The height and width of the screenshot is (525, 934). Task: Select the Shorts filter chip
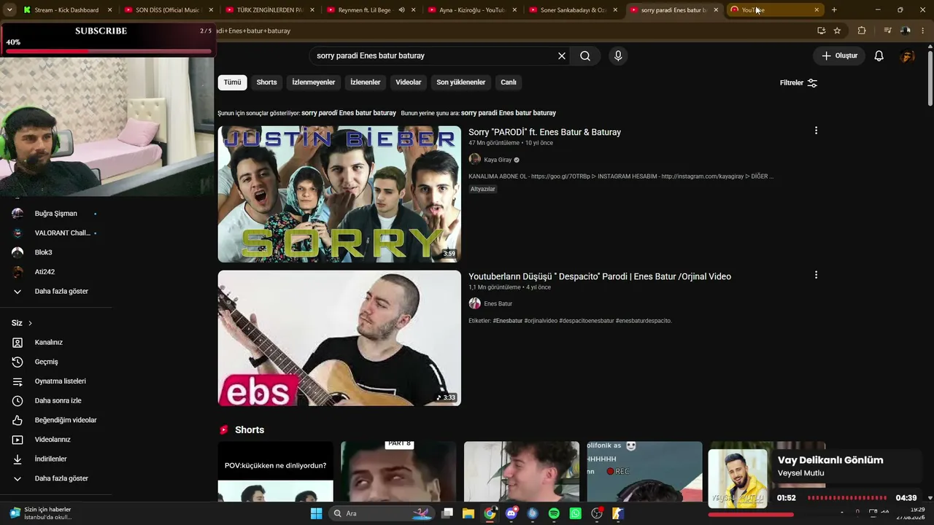266,82
